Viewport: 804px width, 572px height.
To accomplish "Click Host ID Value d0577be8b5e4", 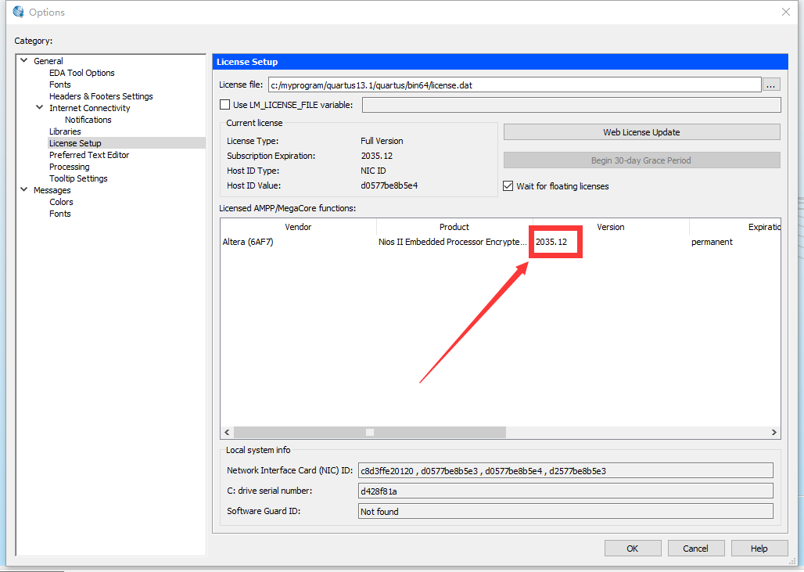I will pos(389,185).
